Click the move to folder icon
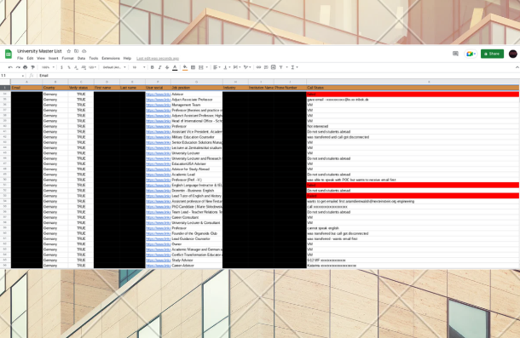Screen dimensions: 520x338 (x=76, y=51)
